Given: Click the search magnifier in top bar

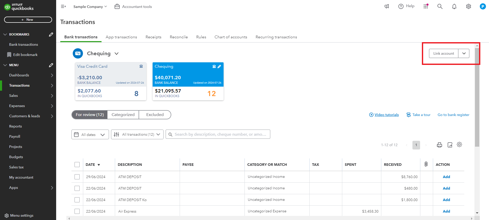Looking at the screenshot, I should pos(440,7).
